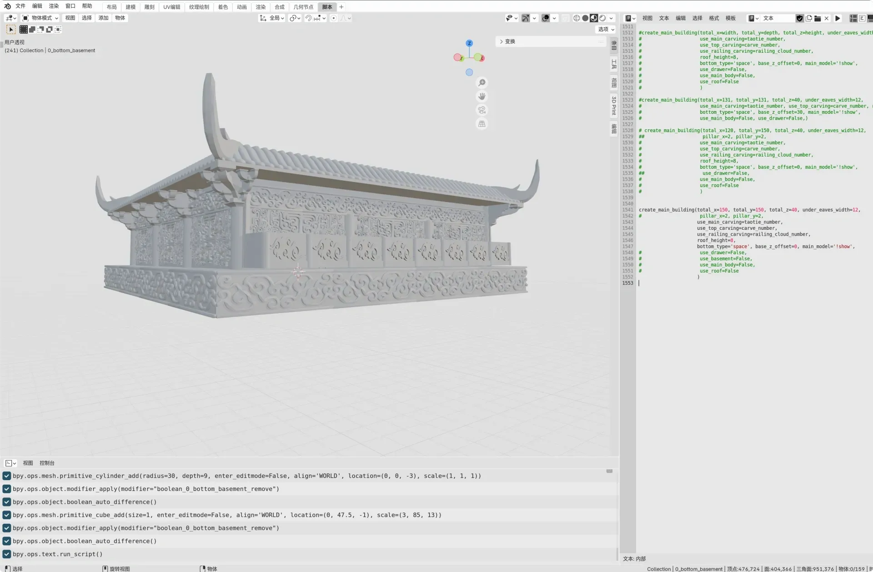Click the fake user shield icon
This screenshot has width=873, height=572.
point(799,18)
